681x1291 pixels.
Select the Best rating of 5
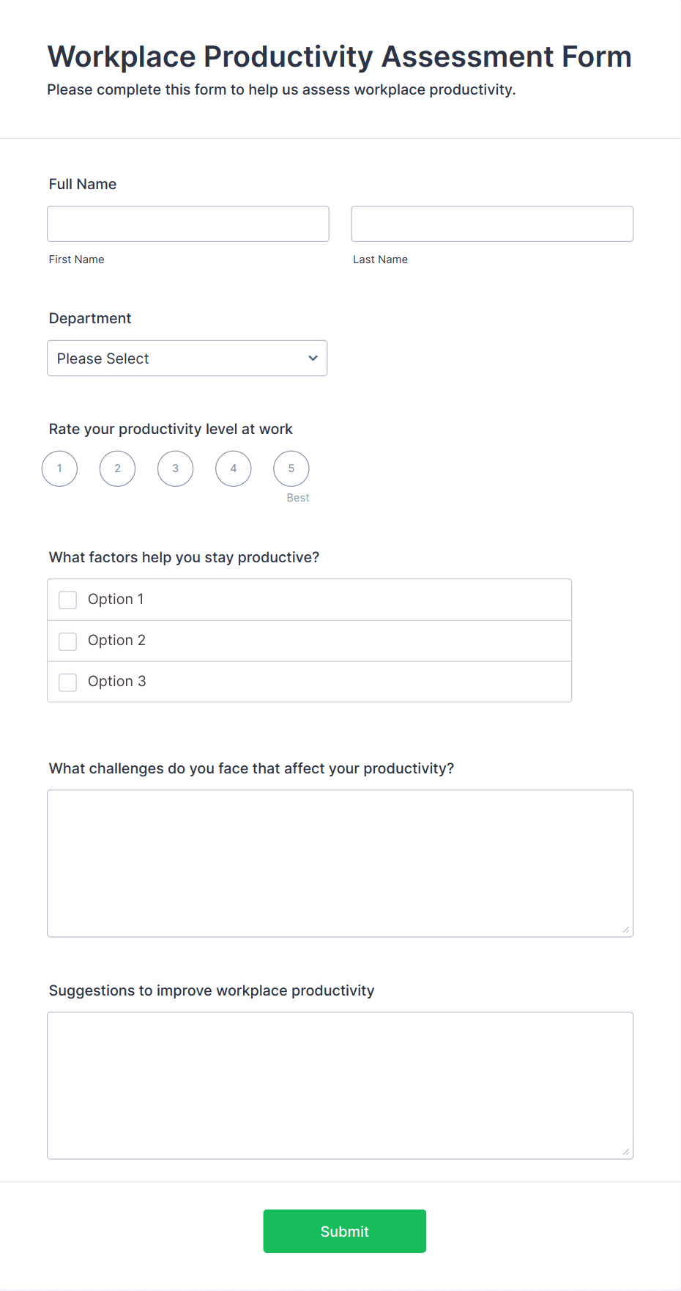291,468
